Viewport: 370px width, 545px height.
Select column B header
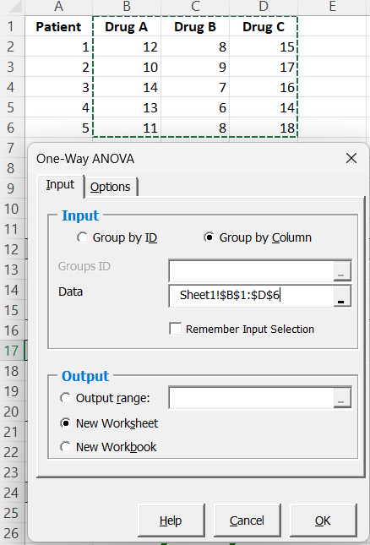click(x=127, y=7)
